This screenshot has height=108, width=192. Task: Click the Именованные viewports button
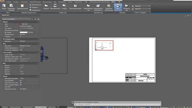click(35, 5)
